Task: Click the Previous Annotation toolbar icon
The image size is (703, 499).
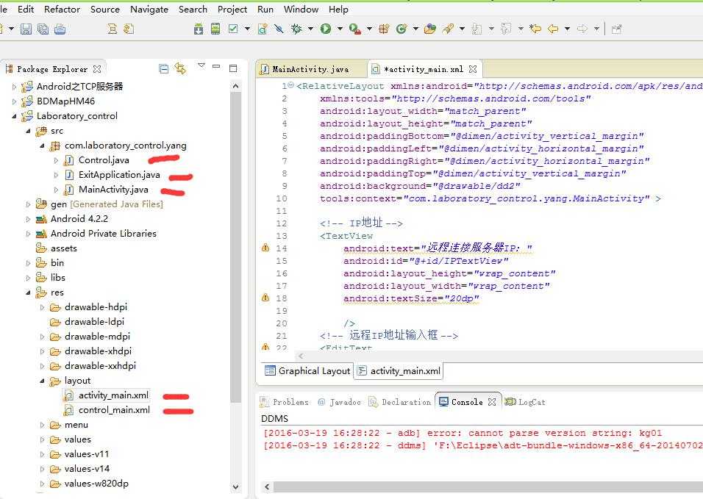Action: 506,29
